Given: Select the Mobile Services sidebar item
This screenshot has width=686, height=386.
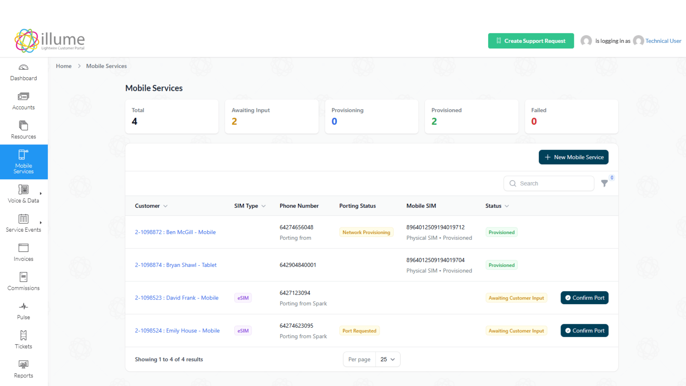Looking at the screenshot, I should [x=24, y=162].
